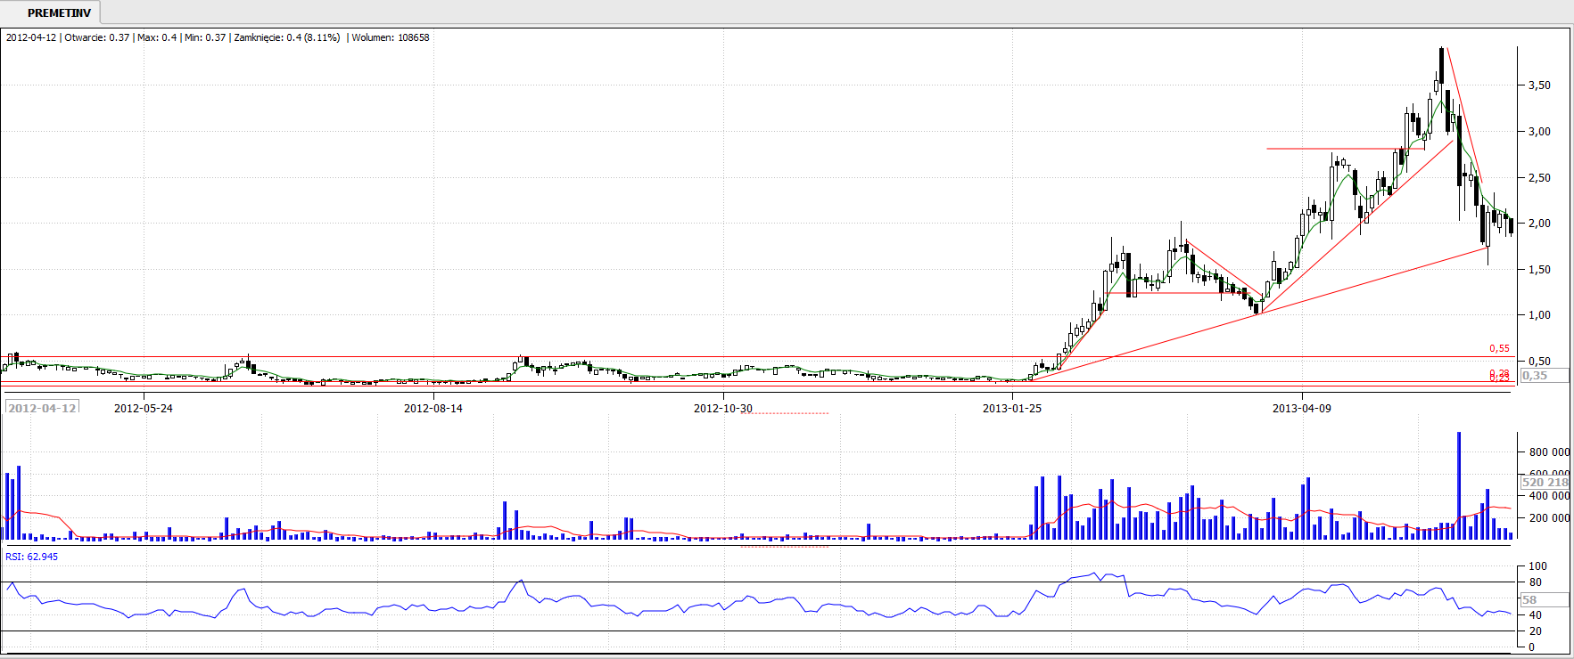
Task: Click the Wolumen: 108658 text in header
Action: pos(391,37)
